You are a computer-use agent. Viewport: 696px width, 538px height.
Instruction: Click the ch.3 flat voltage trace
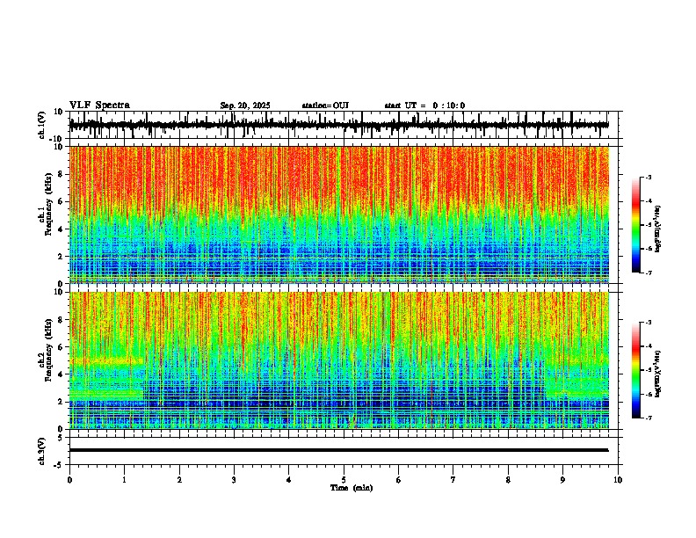[x=338, y=450]
